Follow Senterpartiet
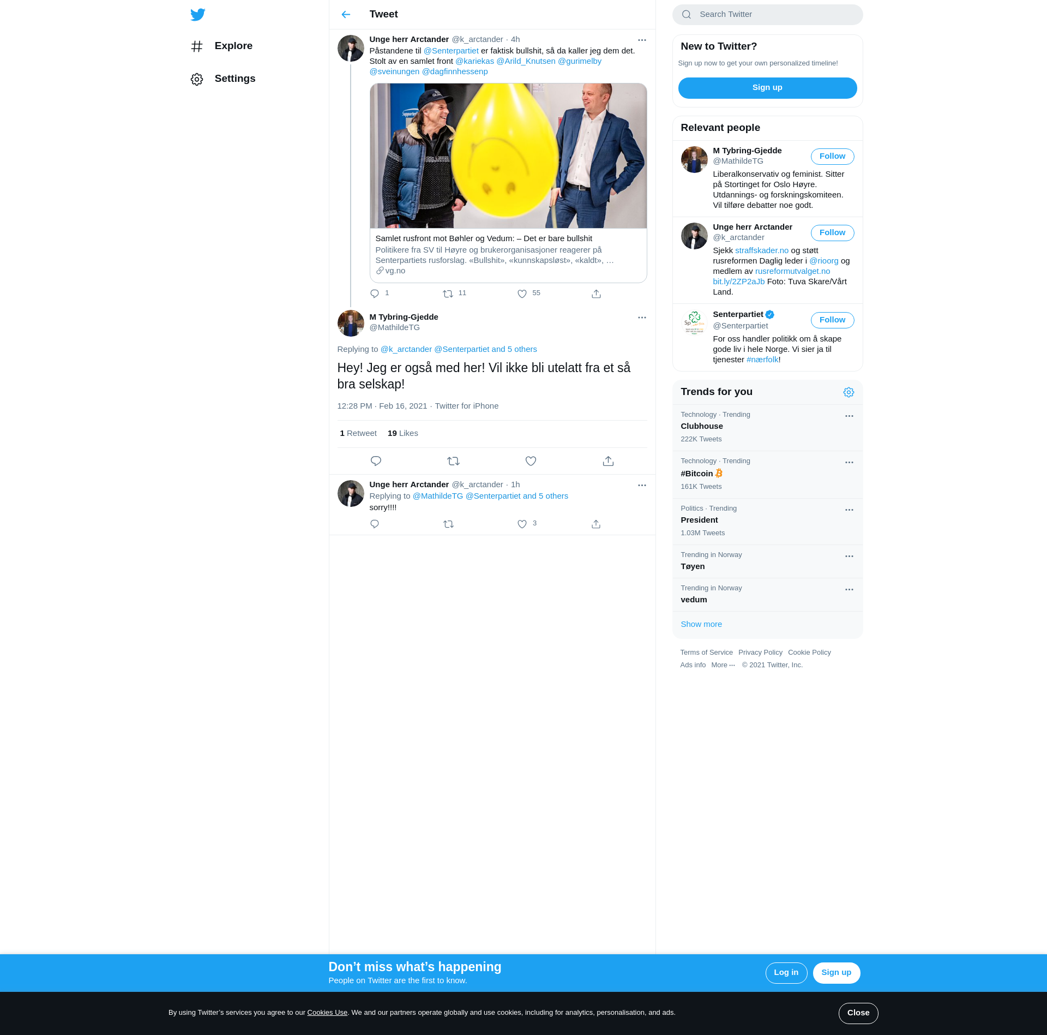The width and height of the screenshot is (1047, 1035). tap(832, 320)
